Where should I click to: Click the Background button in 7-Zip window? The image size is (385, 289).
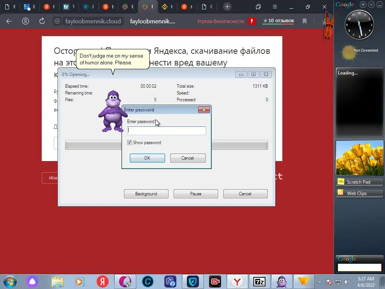(146, 194)
